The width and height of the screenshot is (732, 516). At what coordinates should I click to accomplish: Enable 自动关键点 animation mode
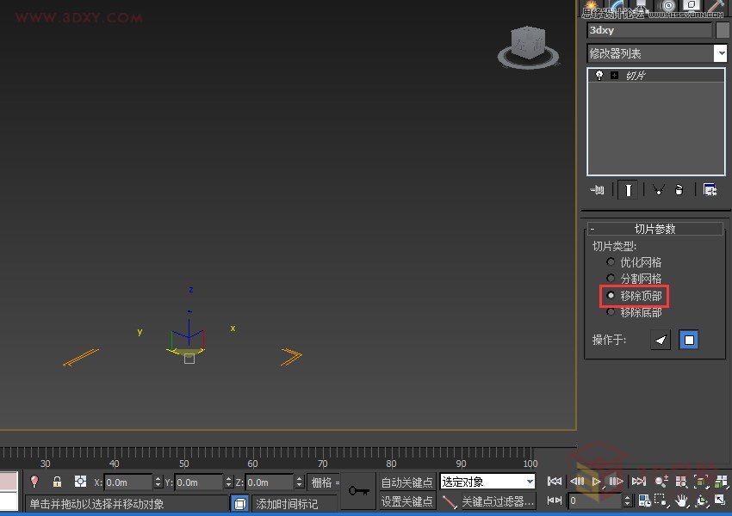point(406,482)
